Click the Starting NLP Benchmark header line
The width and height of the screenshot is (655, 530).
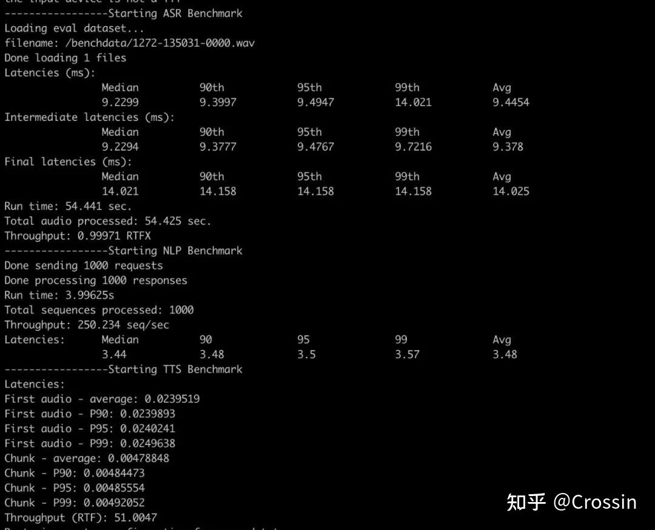123,251
